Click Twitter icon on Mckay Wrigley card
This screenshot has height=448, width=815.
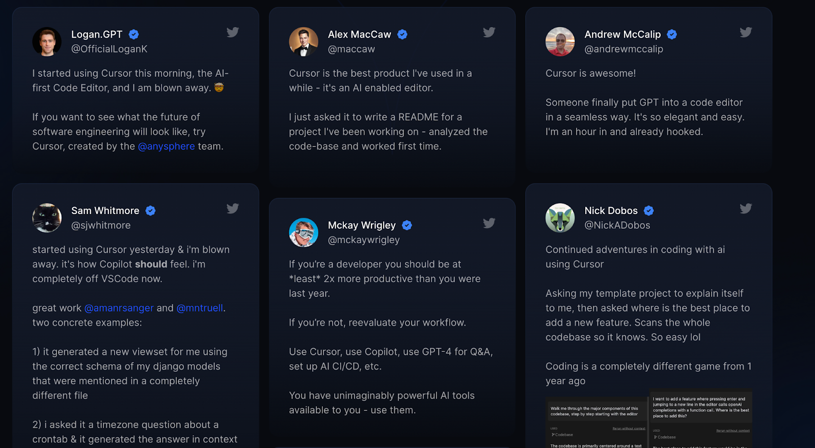(489, 223)
